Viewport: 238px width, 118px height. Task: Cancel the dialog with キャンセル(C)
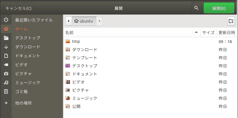click(18, 8)
